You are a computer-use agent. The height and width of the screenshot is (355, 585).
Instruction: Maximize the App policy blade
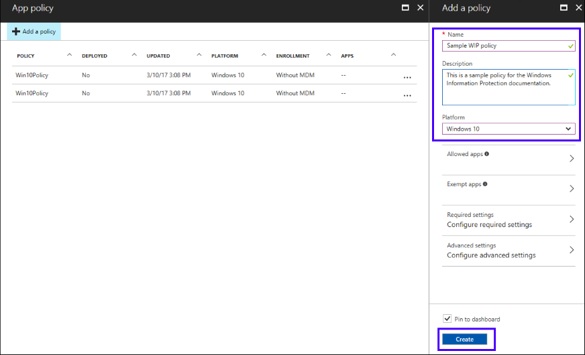(x=405, y=8)
